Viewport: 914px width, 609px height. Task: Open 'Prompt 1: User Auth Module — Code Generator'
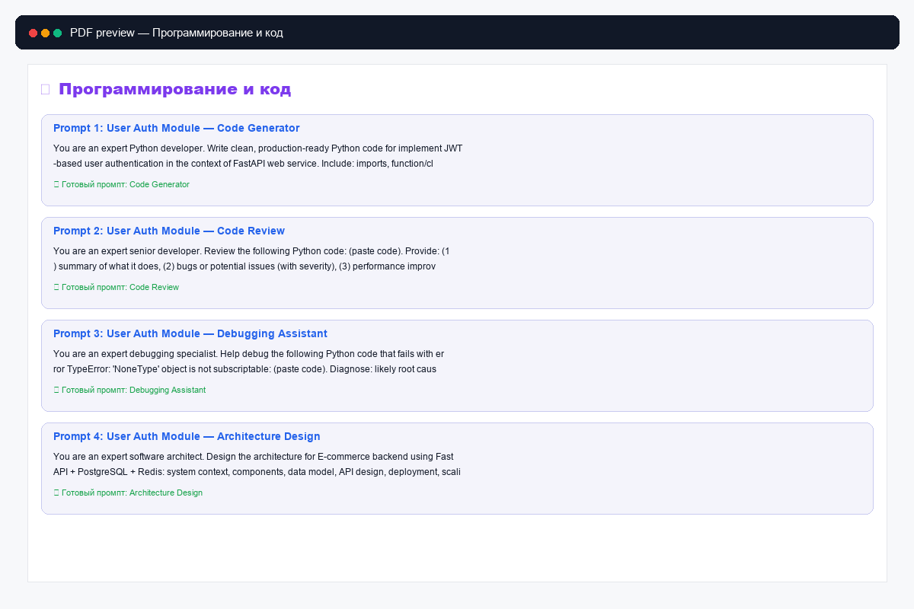coord(176,128)
